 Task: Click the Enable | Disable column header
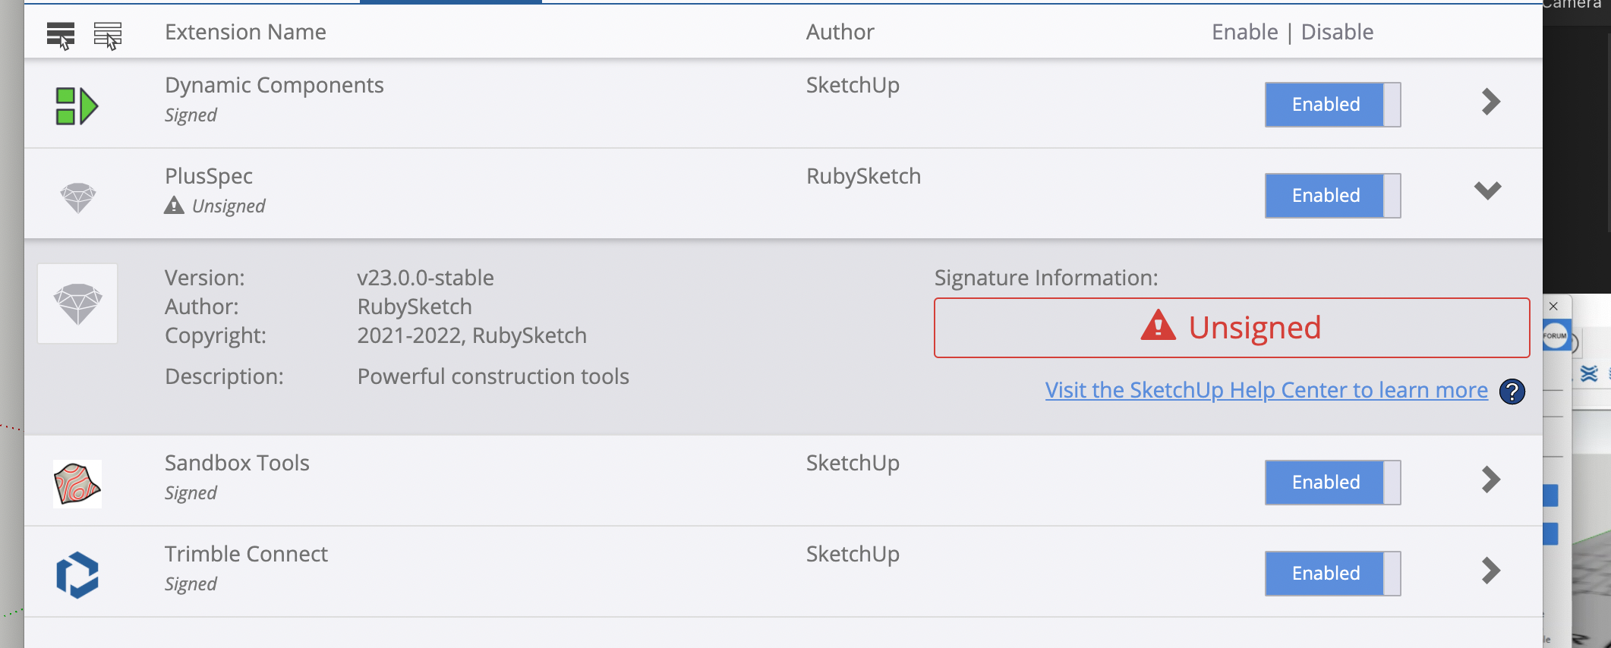click(x=1292, y=32)
